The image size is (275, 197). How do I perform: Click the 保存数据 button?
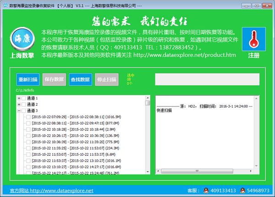pyautogui.click(x=54, y=79)
